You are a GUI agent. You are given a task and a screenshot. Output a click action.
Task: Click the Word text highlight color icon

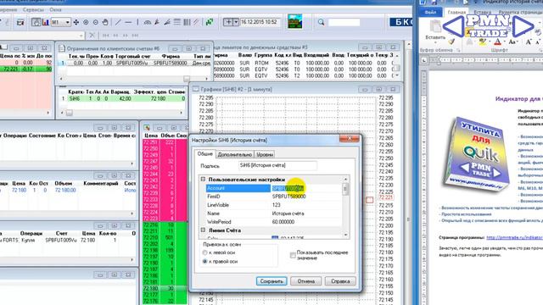click(483, 42)
